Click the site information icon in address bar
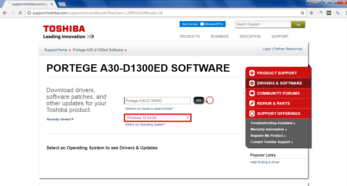 click(x=29, y=13)
